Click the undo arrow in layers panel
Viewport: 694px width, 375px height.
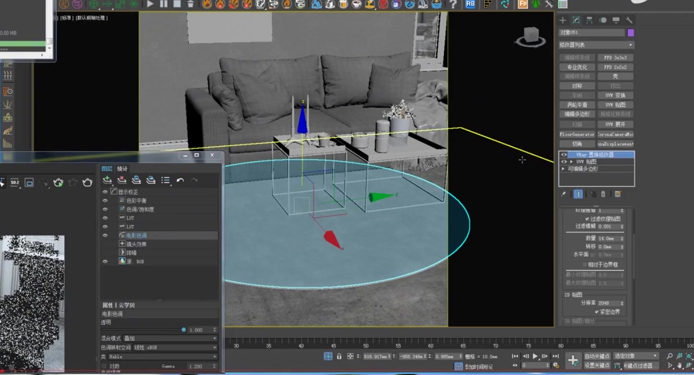[180, 180]
